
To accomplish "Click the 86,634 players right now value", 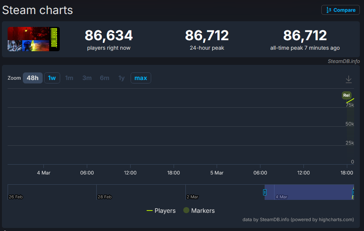I will 109,35.
